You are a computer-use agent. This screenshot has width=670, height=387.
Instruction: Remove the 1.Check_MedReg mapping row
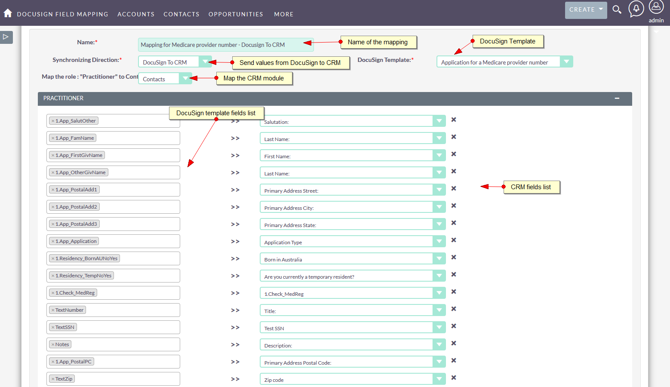tap(454, 292)
